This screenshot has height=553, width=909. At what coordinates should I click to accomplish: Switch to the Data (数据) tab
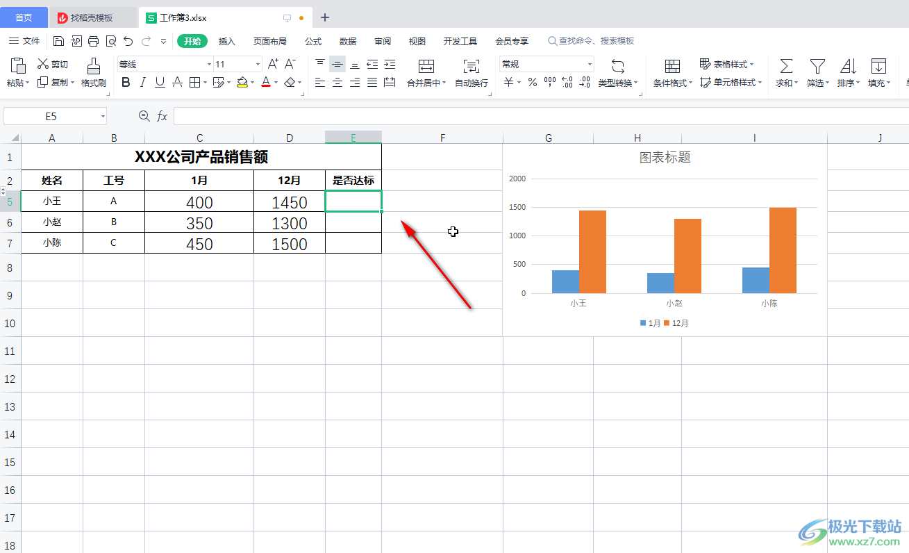coord(348,41)
